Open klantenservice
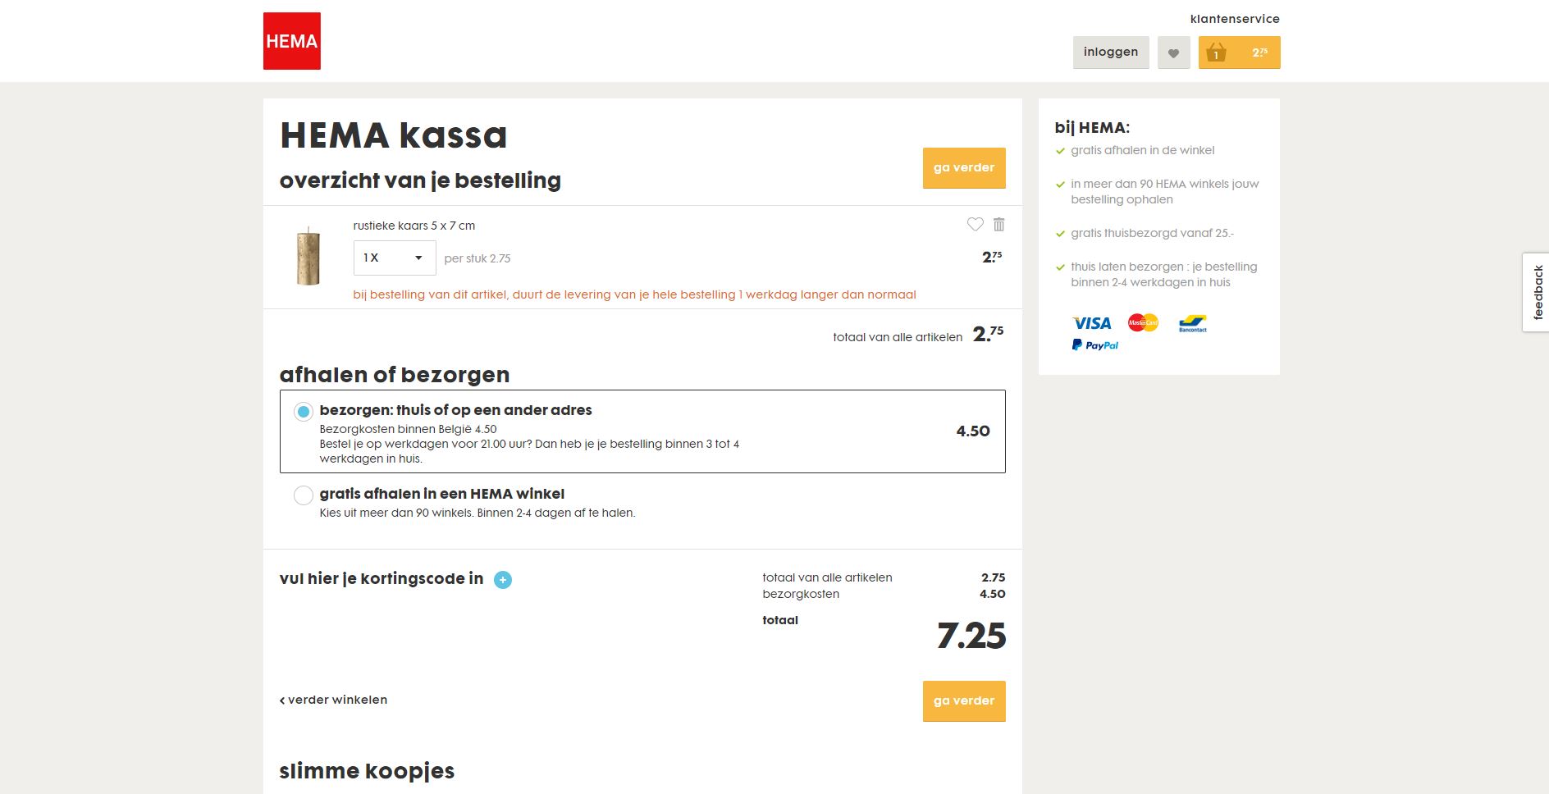The image size is (1549, 794). [1234, 18]
